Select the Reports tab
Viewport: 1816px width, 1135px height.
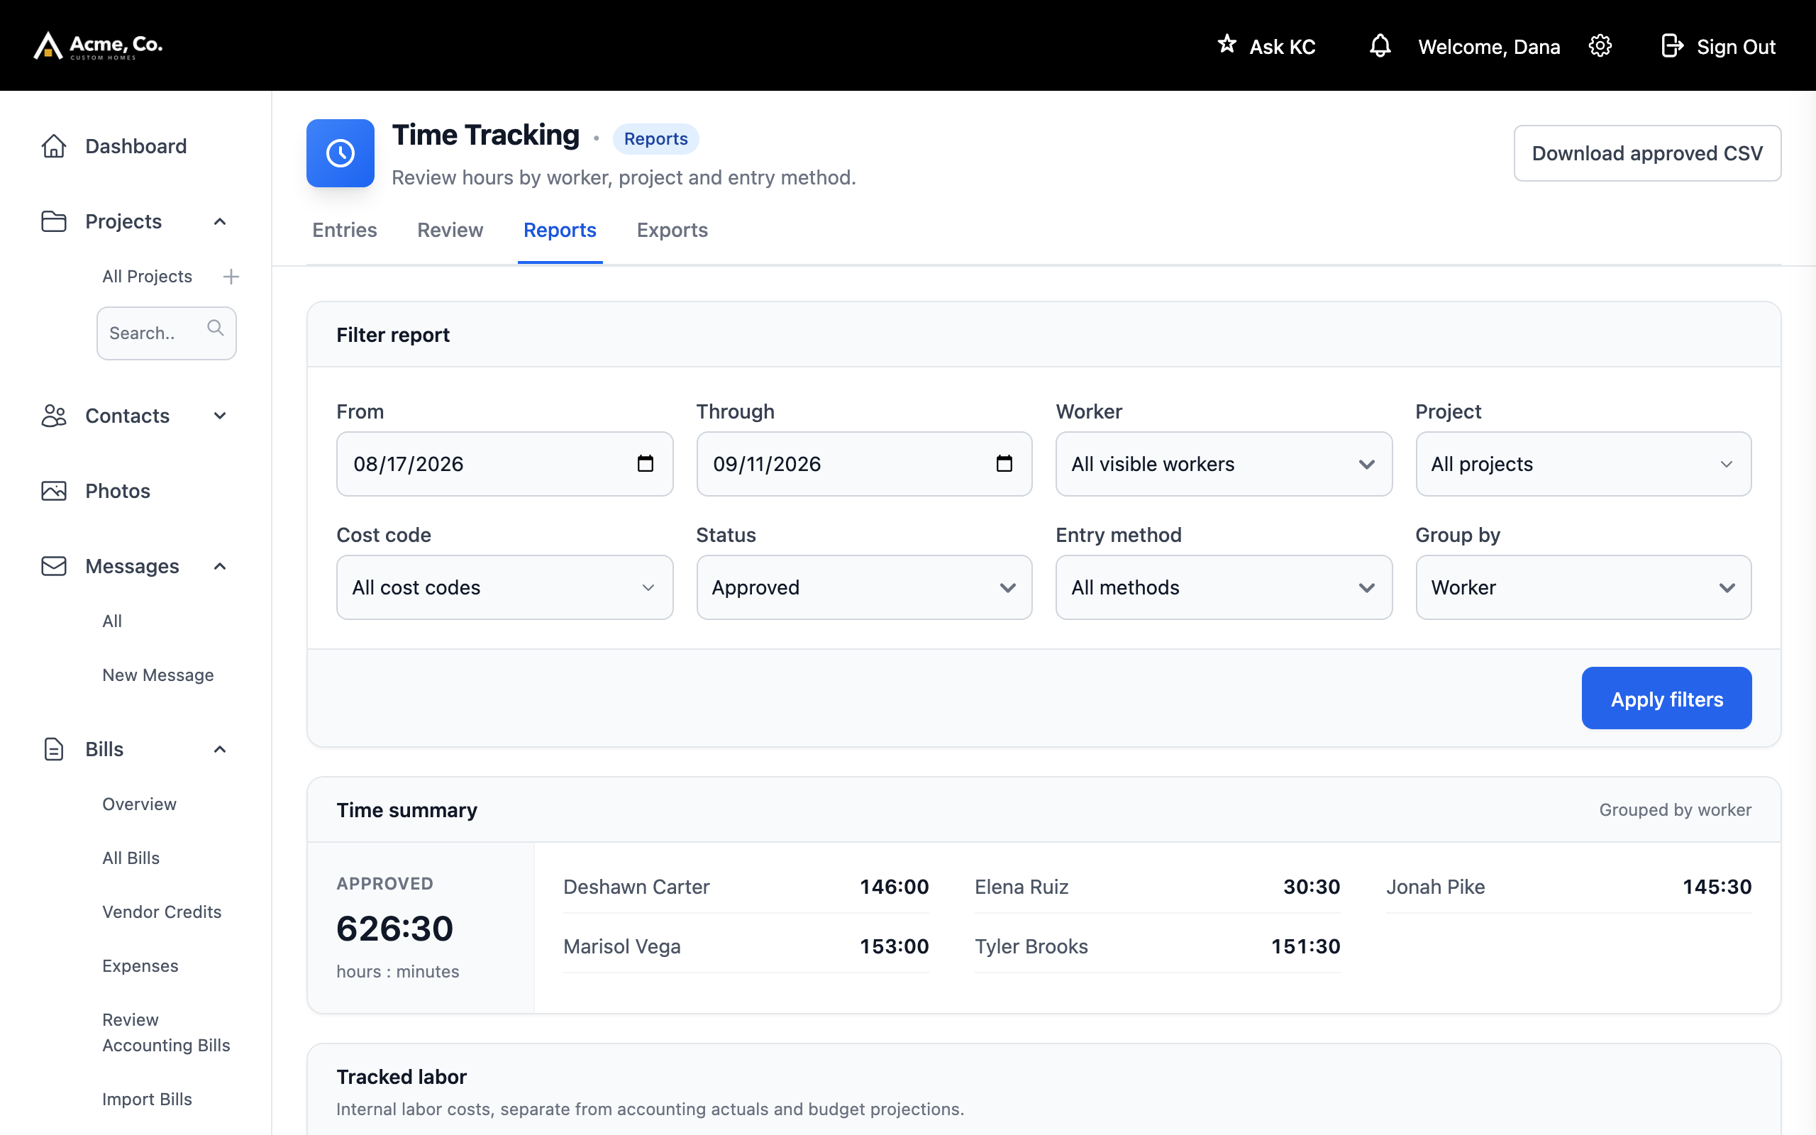click(560, 230)
